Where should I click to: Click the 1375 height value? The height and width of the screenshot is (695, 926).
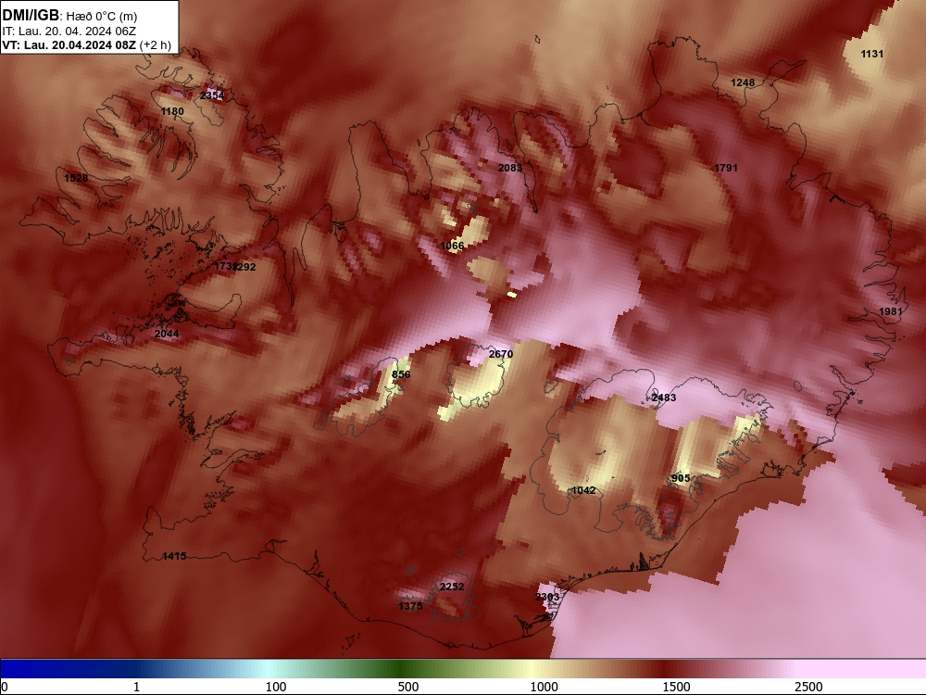pos(410,606)
